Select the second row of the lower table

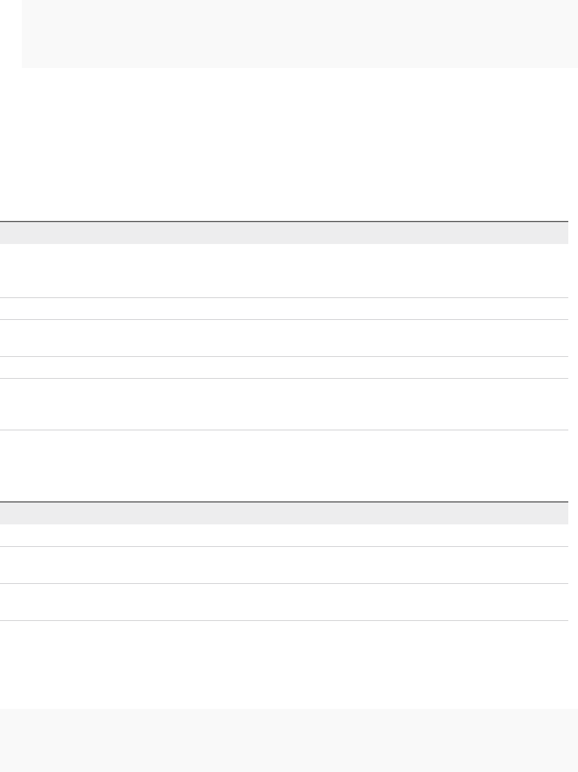click(x=284, y=565)
